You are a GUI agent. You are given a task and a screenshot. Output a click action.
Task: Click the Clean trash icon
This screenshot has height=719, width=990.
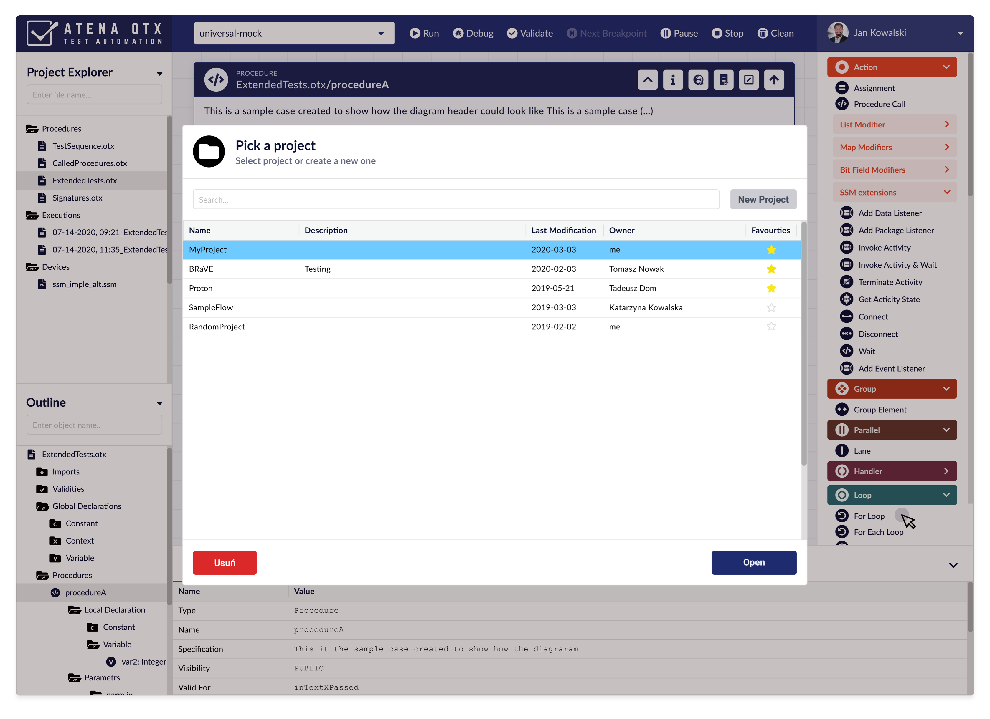pyautogui.click(x=763, y=33)
